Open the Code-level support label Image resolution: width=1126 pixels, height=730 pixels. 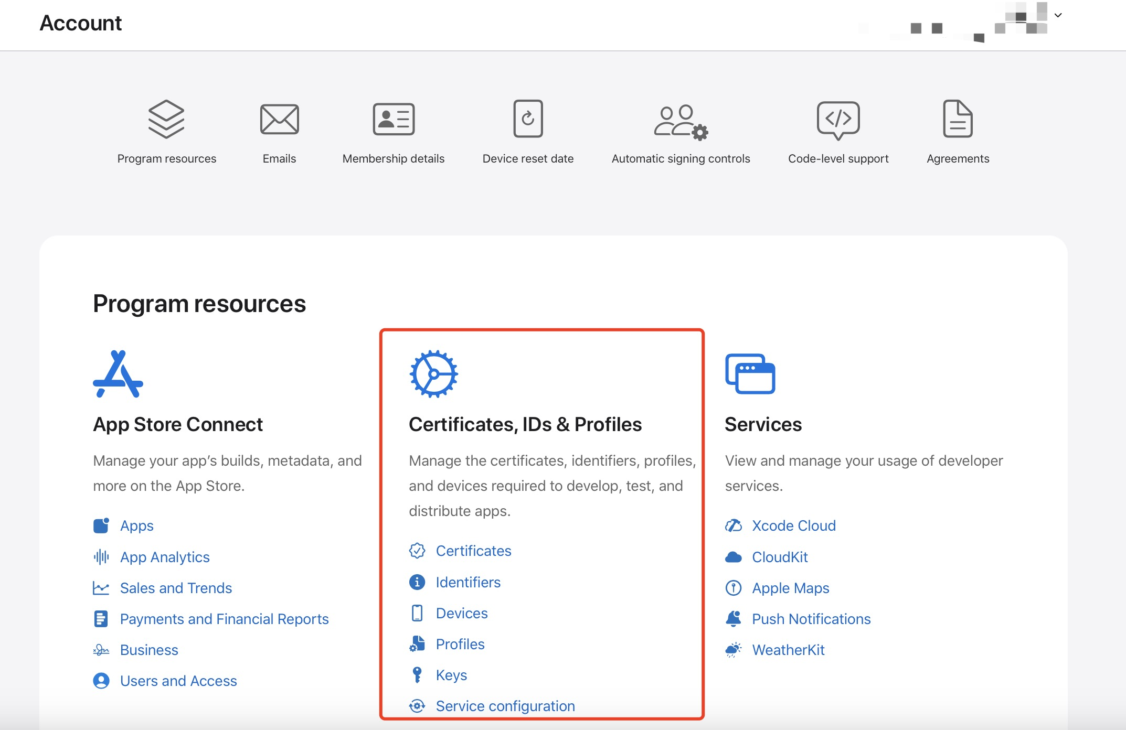pyautogui.click(x=838, y=158)
